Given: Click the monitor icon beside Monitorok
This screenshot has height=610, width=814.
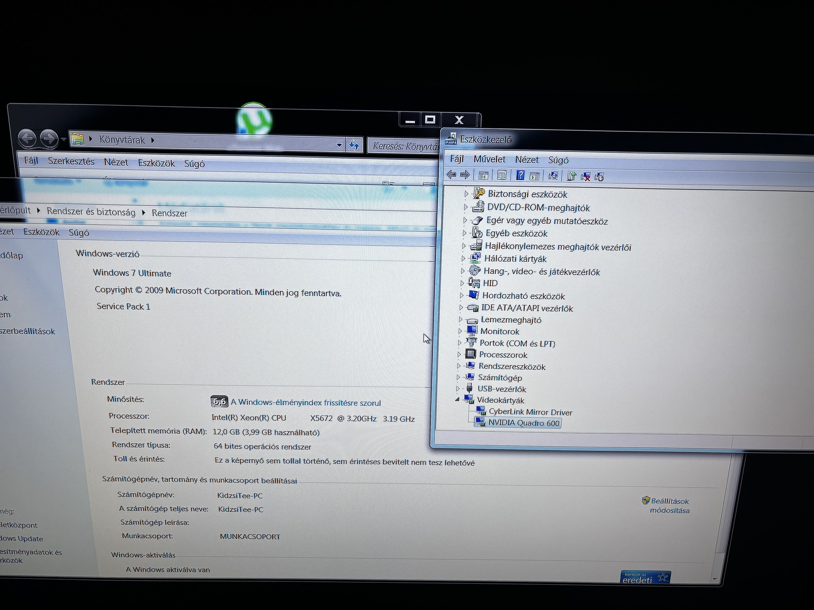Looking at the screenshot, I should 472,331.
